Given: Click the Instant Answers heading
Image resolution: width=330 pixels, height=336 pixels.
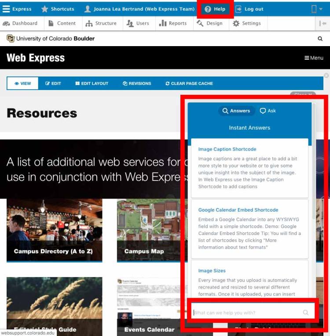Looking at the screenshot, I should coord(249,128).
